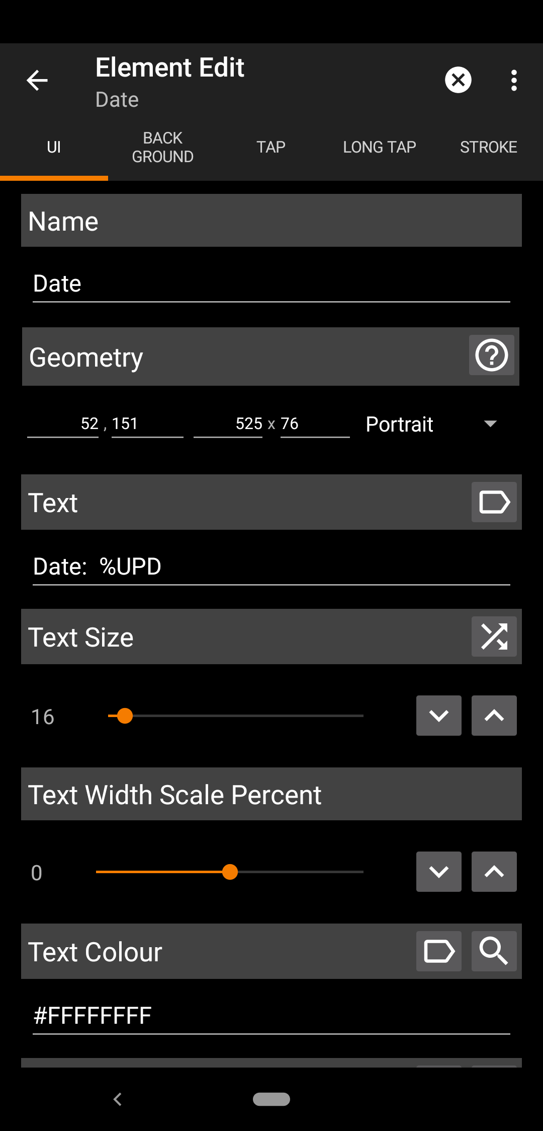Open the LONG TAP tab
Screen dimensions: 543x1131
tap(379, 147)
